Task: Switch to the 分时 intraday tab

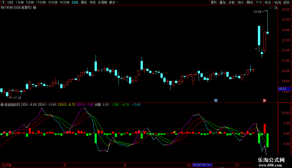Action: pos(10,2)
